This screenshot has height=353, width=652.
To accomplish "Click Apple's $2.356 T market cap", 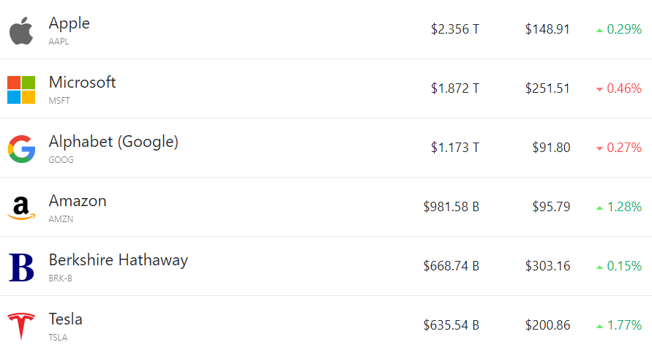I will pos(455,29).
